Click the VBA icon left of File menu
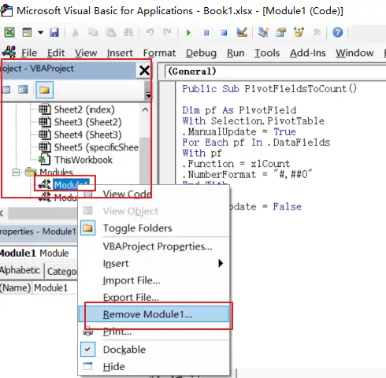The height and width of the screenshot is (378, 386). (x=9, y=52)
